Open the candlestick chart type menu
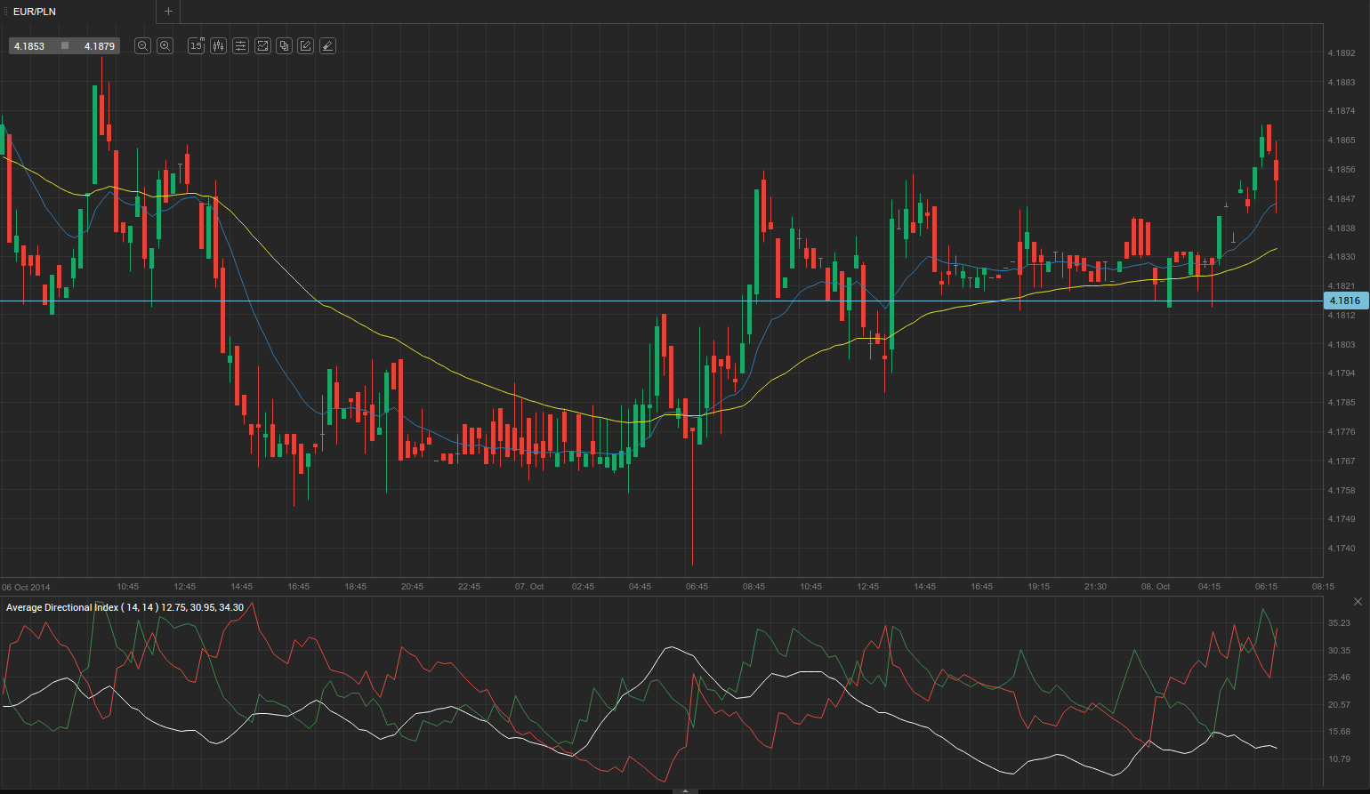The width and height of the screenshot is (1370, 794). (x=218, y=46)
